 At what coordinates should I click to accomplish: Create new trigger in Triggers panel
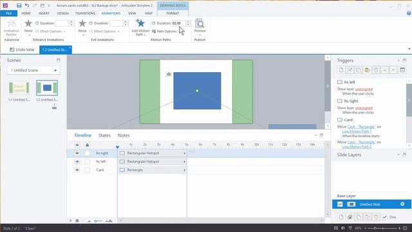pos(341,70)
